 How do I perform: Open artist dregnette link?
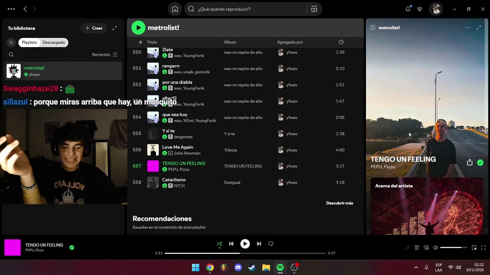(x=183, y=137)
